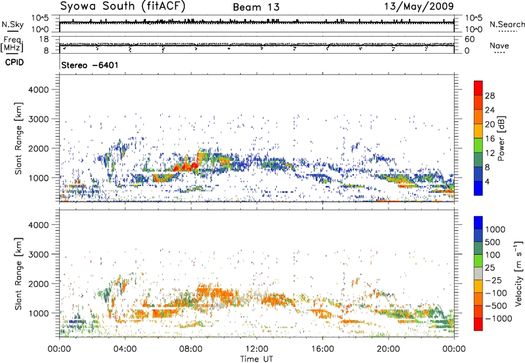Click the Syowa South (fitACF) title
This screenshot has height=363, width=525.
point(123,6)
